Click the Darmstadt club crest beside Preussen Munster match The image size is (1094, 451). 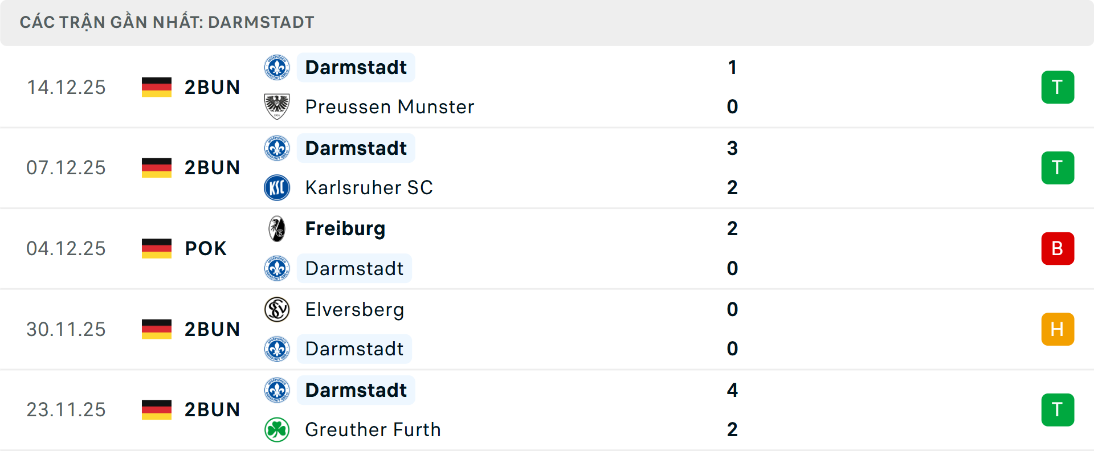coord(277,67)
